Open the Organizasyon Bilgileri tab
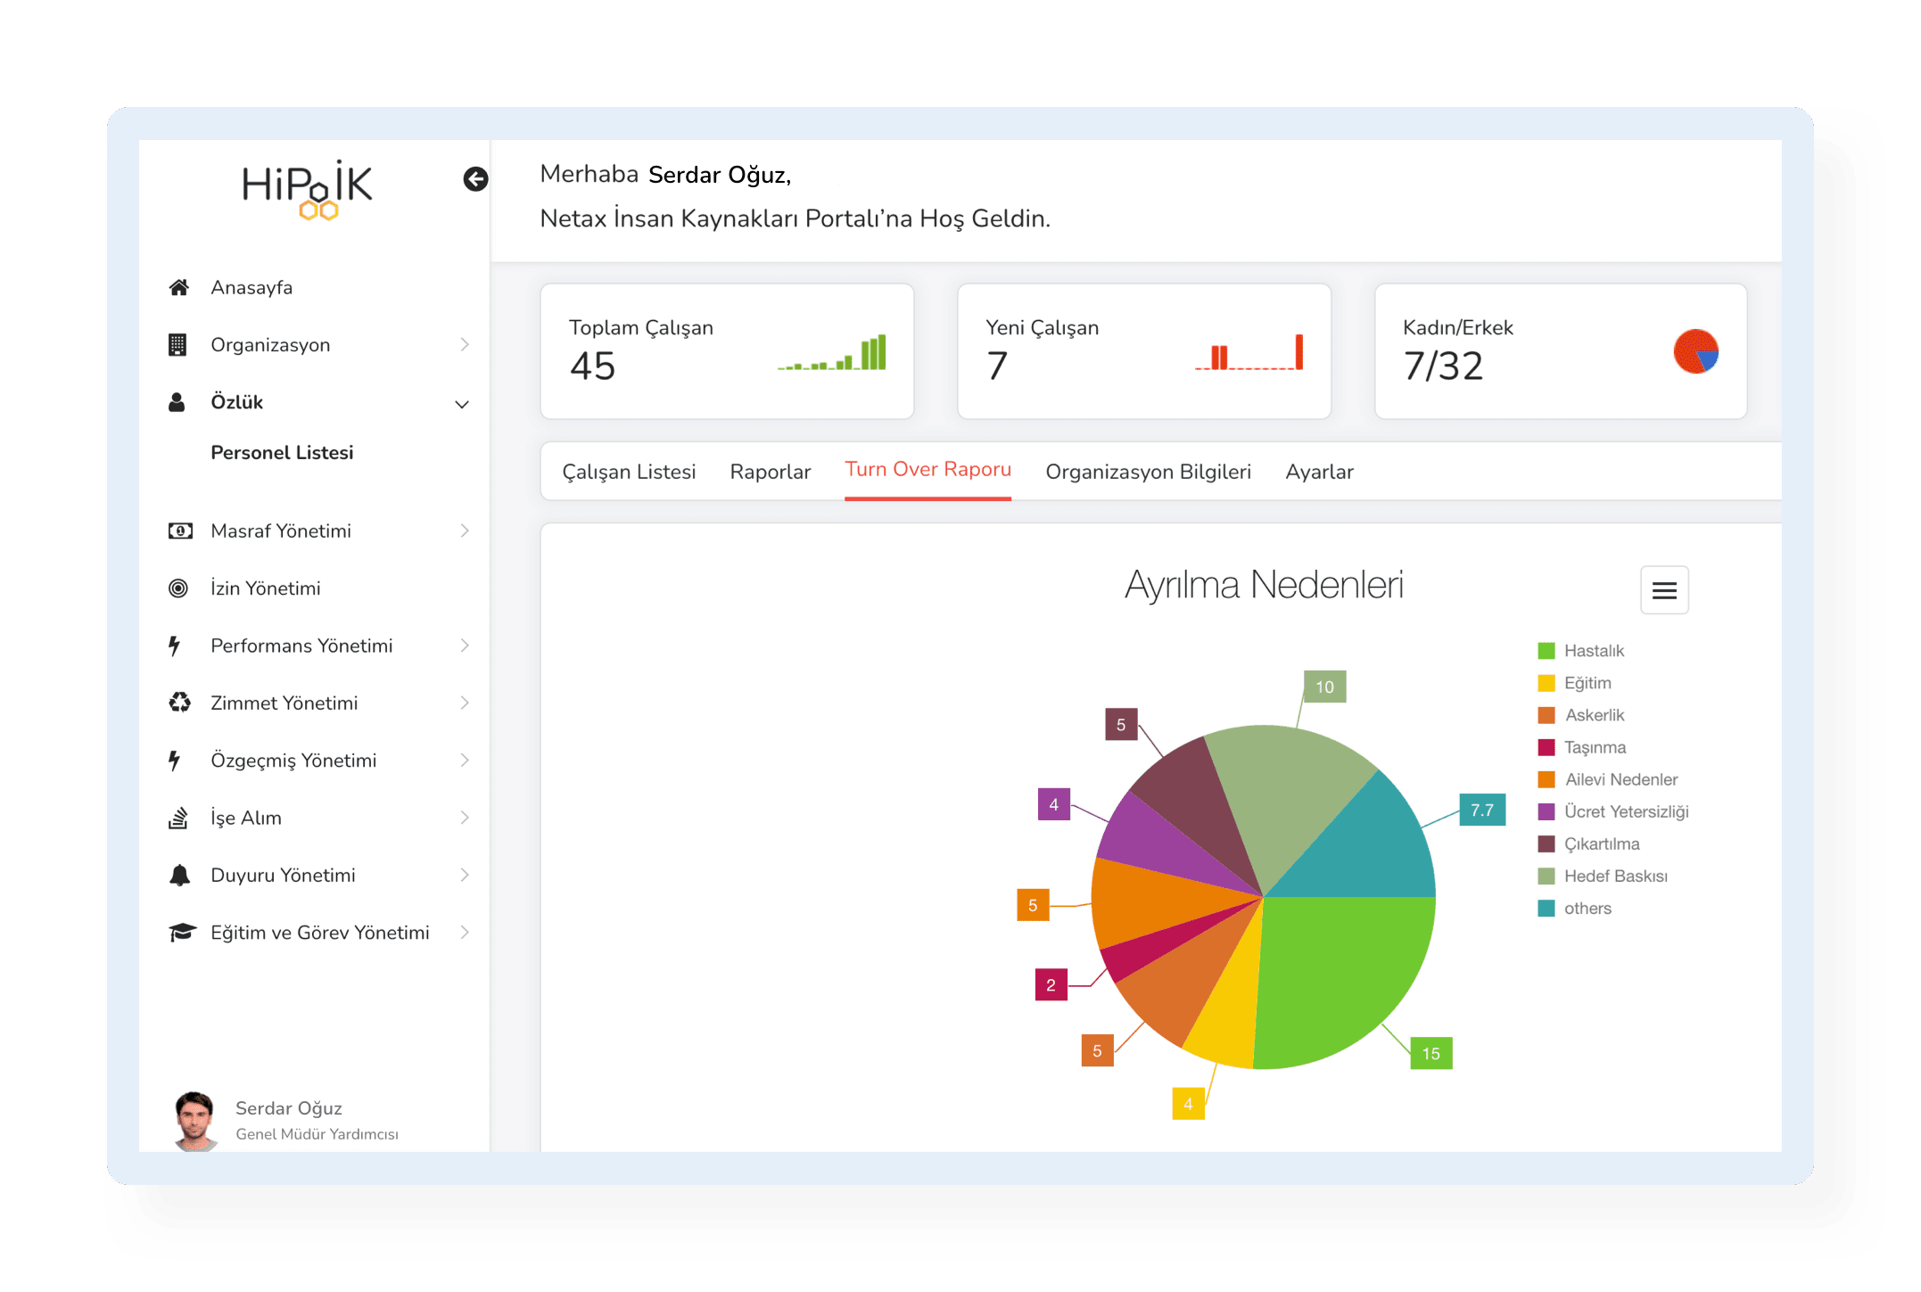The height and width of the screenshot is (1292, 1921). [x=1149, y=472]
